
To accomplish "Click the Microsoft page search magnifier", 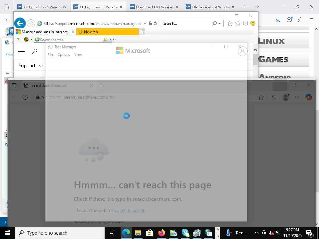I will [35, 51].
